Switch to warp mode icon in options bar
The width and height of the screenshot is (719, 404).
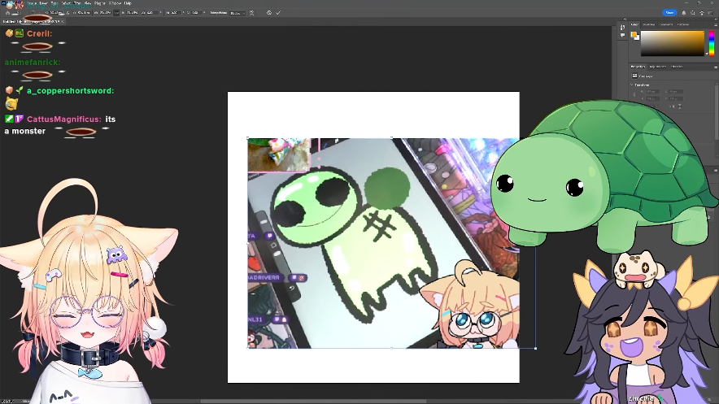252,13
